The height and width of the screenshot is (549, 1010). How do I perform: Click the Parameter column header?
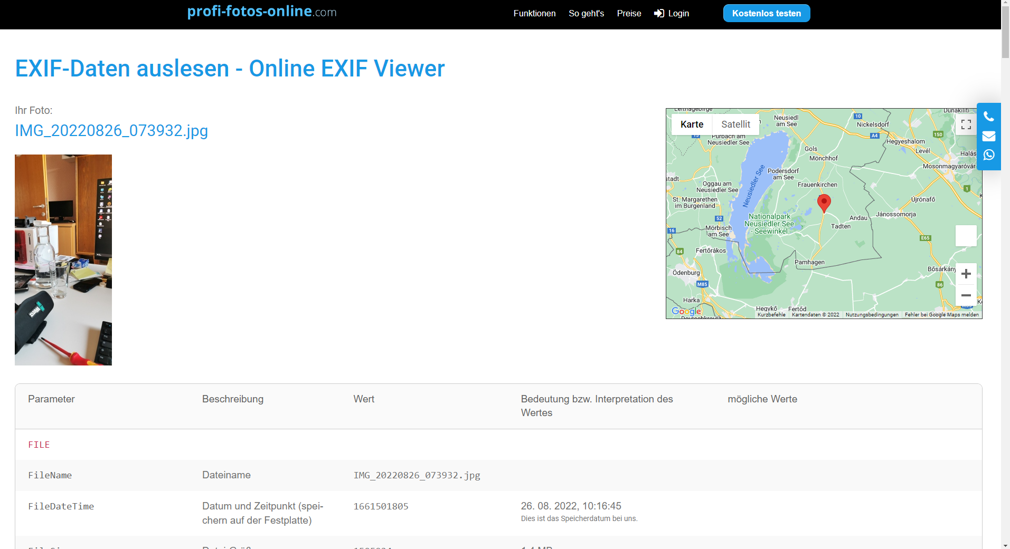pos(51,399)
